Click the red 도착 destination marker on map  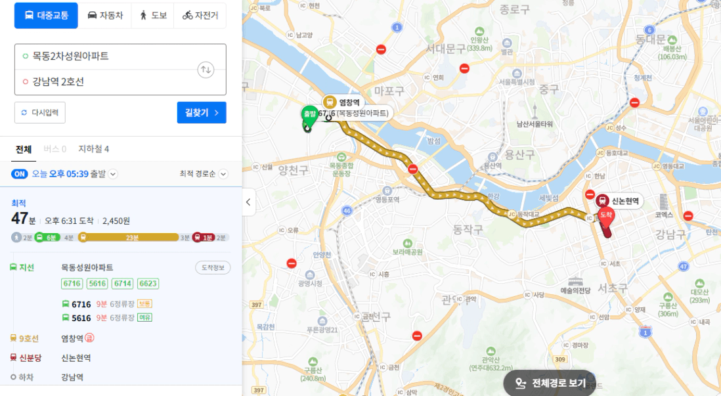click(606, 217)
